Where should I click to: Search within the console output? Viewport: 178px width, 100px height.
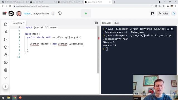pos(168,29)
